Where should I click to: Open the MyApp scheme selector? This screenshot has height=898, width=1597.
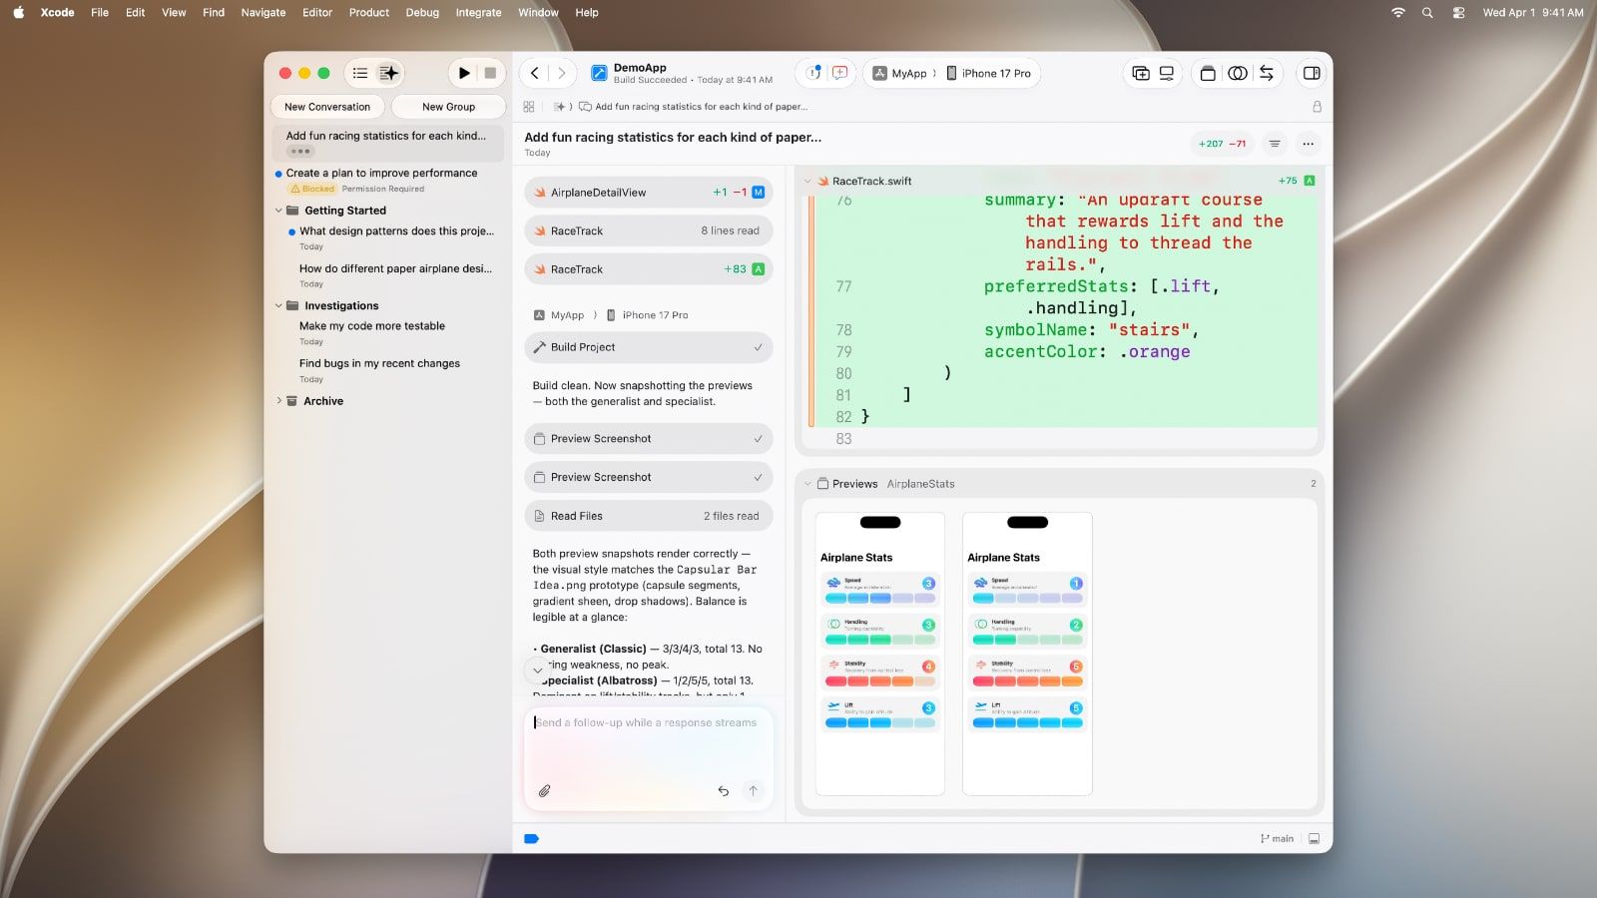tap(901, 73)
